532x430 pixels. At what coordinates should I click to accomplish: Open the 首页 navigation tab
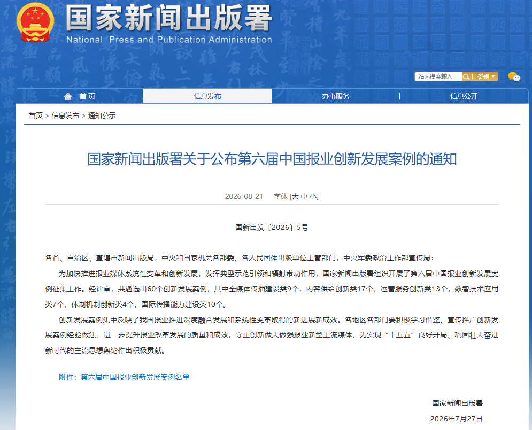[x=80, y=96]
